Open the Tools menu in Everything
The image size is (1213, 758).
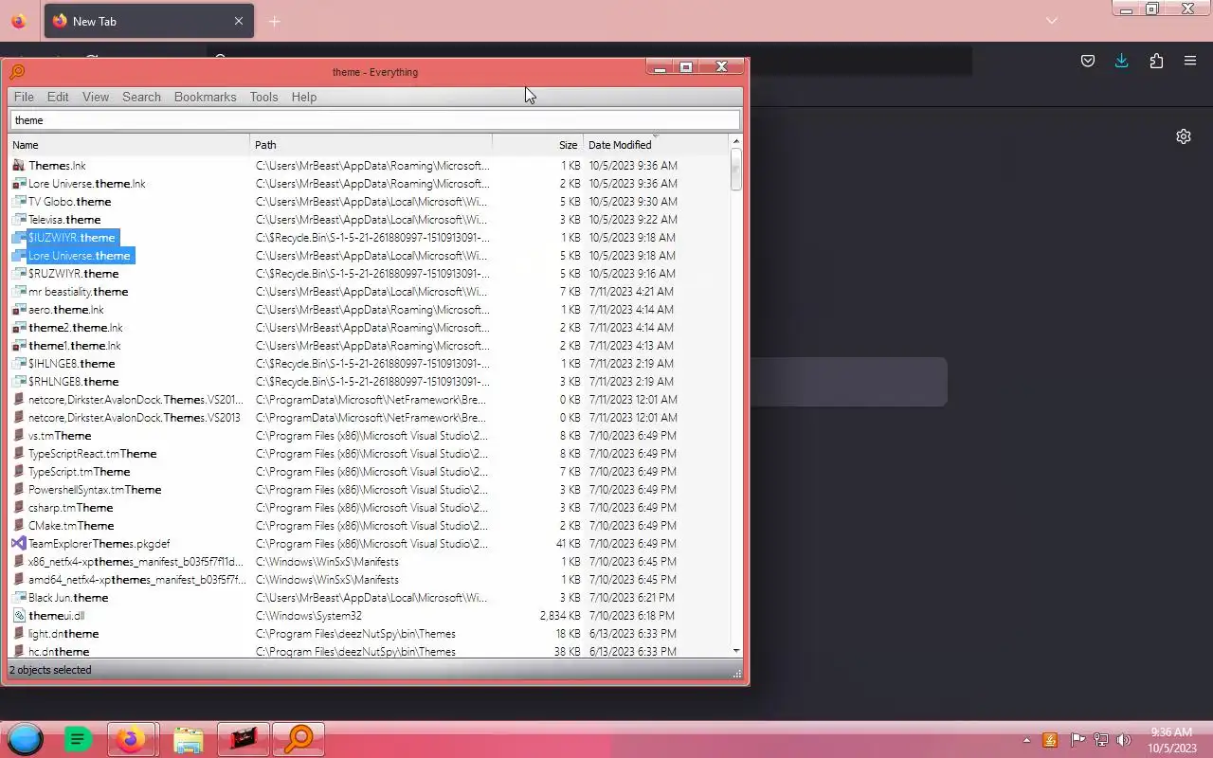click(263, 97)
